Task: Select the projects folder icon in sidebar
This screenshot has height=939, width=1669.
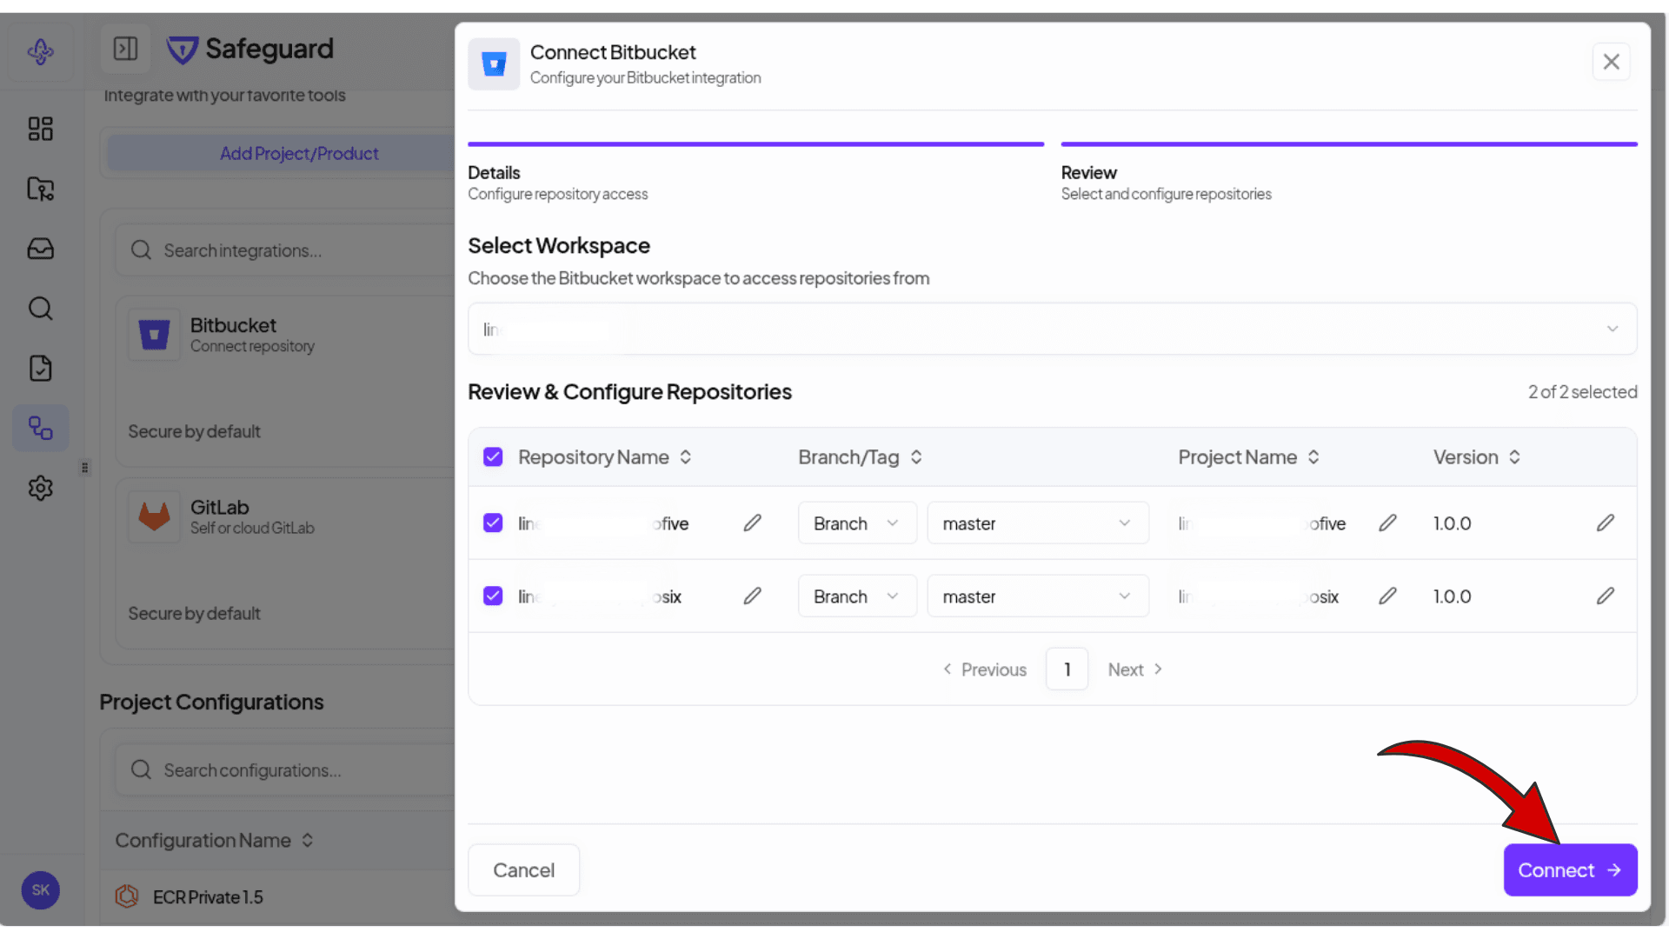Action: pos(40,189)
